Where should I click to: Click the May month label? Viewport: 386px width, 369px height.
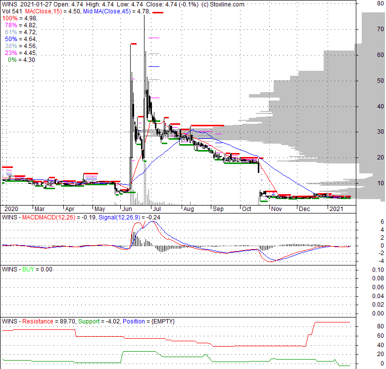(x=99, y=209)
